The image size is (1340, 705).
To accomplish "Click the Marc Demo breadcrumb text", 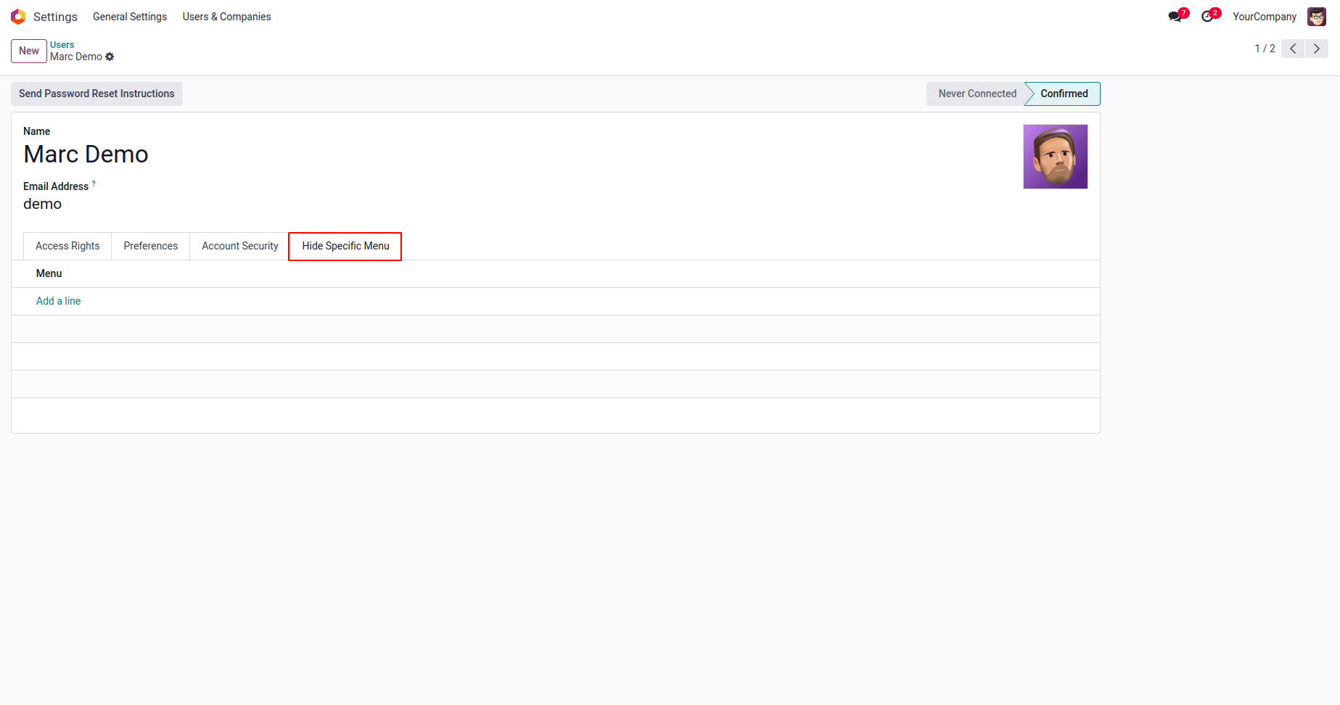I will click(x=76, y=57).
